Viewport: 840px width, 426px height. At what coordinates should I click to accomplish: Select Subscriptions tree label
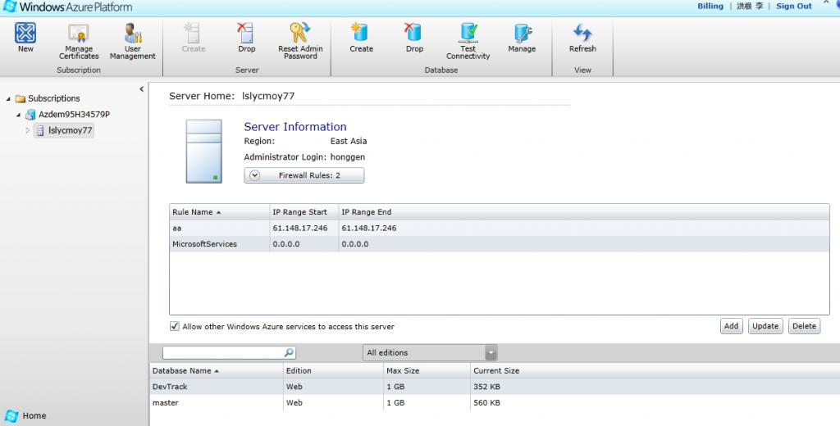coord(53,98)
